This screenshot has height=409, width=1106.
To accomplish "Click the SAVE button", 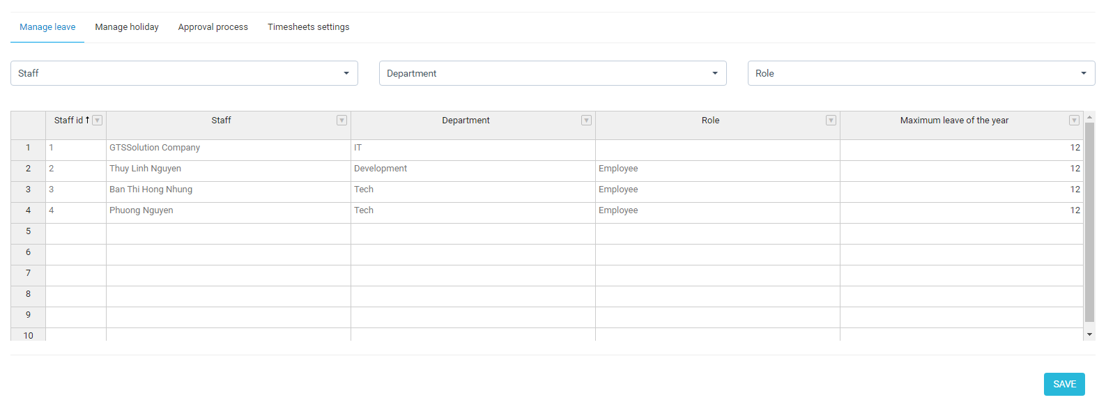I will click(x=1064, y=384).
